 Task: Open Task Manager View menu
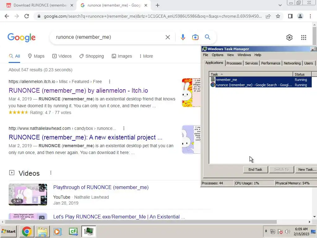(x=230, y=55)
